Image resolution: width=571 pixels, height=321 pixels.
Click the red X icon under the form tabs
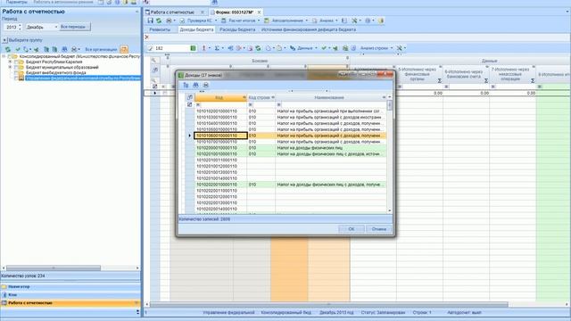pyautogui.click(x=147, y=37)
